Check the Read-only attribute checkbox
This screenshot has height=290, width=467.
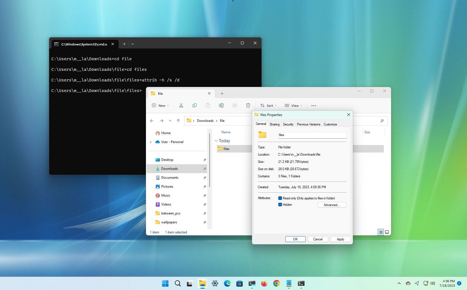(x=280, y=198)
